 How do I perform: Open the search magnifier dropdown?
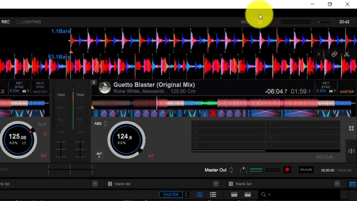(x=266, y=195)
